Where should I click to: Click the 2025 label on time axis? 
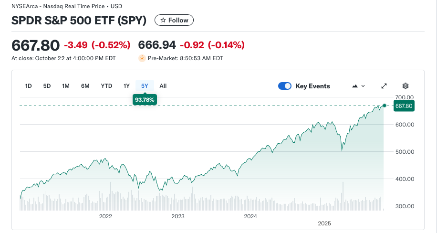pyautogui.click(x=324, y=223)
